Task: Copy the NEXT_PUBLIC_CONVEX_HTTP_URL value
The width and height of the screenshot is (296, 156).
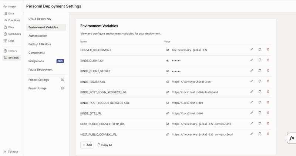Action: [260, 123]
